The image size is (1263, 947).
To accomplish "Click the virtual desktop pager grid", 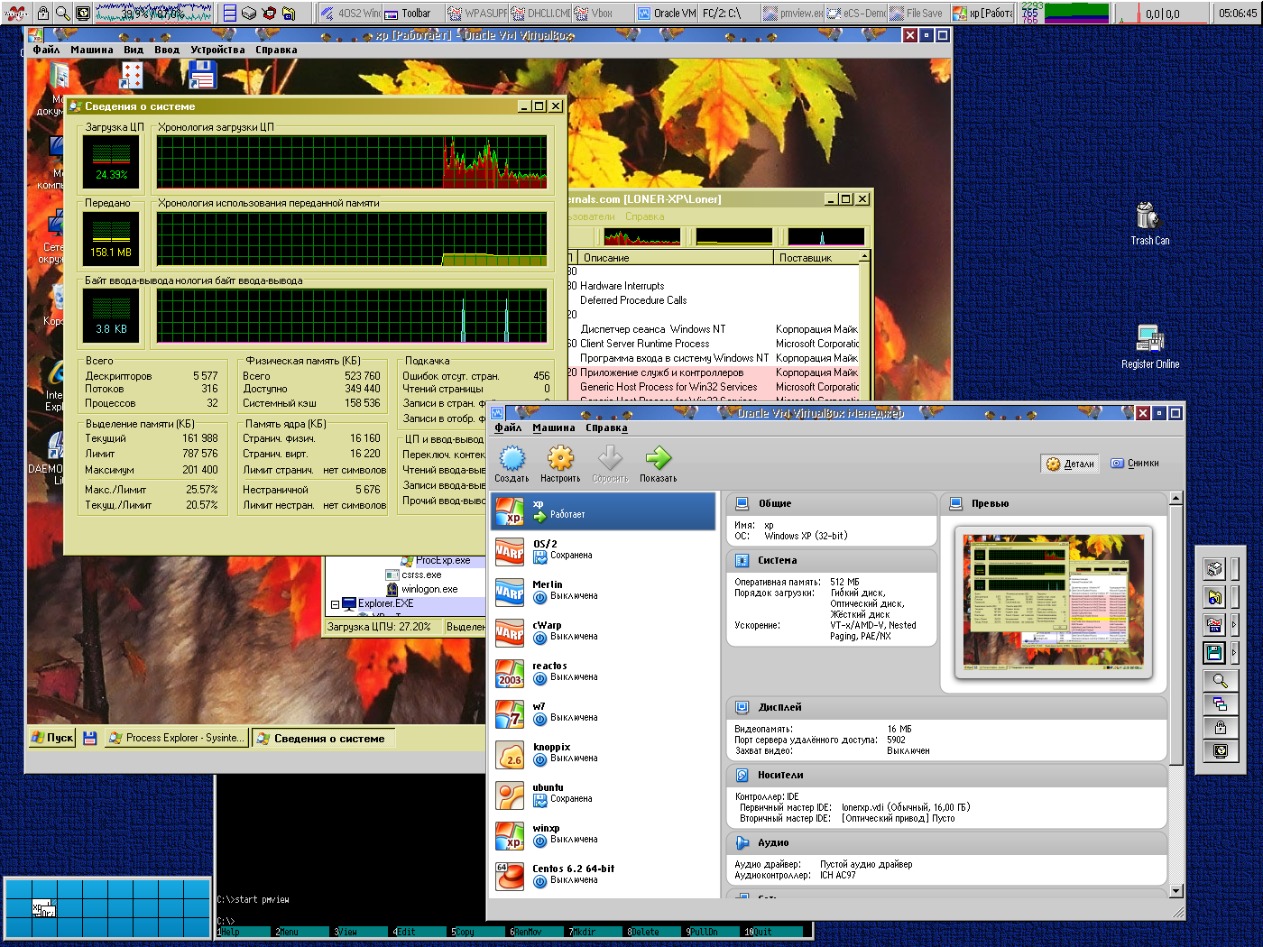I will pos(107,908).
